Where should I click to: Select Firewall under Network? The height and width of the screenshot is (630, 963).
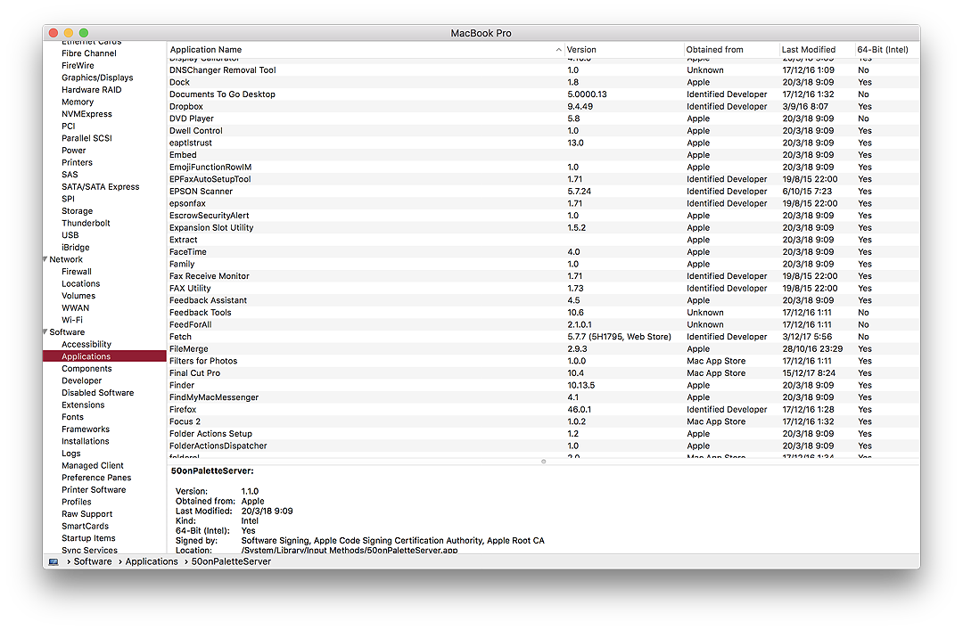[x=76, y=272]
